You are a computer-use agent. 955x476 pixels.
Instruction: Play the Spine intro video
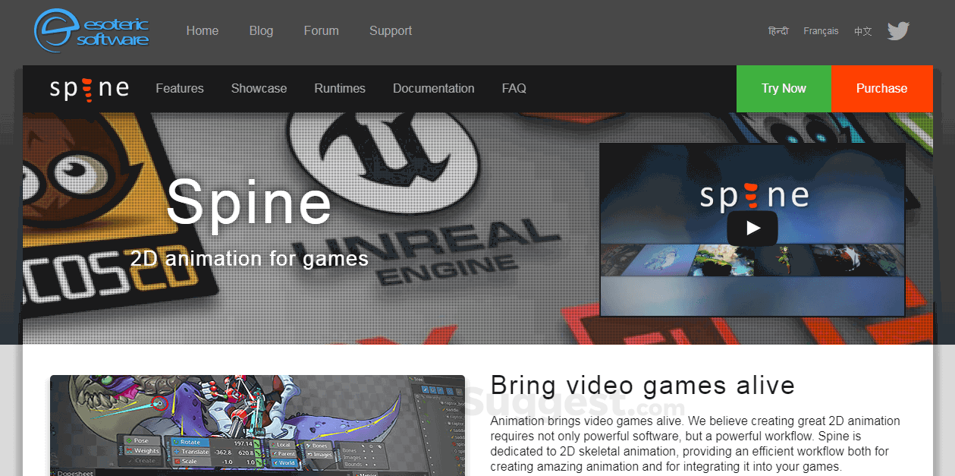click(x=752, y=228)
